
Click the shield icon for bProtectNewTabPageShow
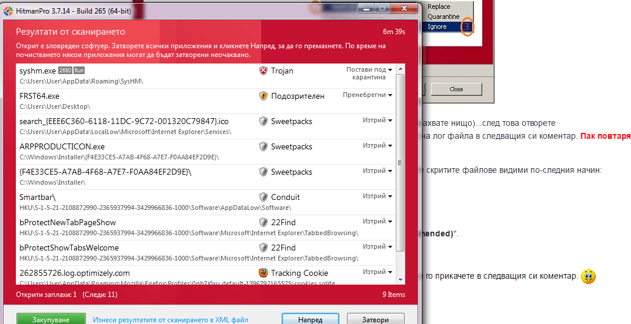point(263,222)
